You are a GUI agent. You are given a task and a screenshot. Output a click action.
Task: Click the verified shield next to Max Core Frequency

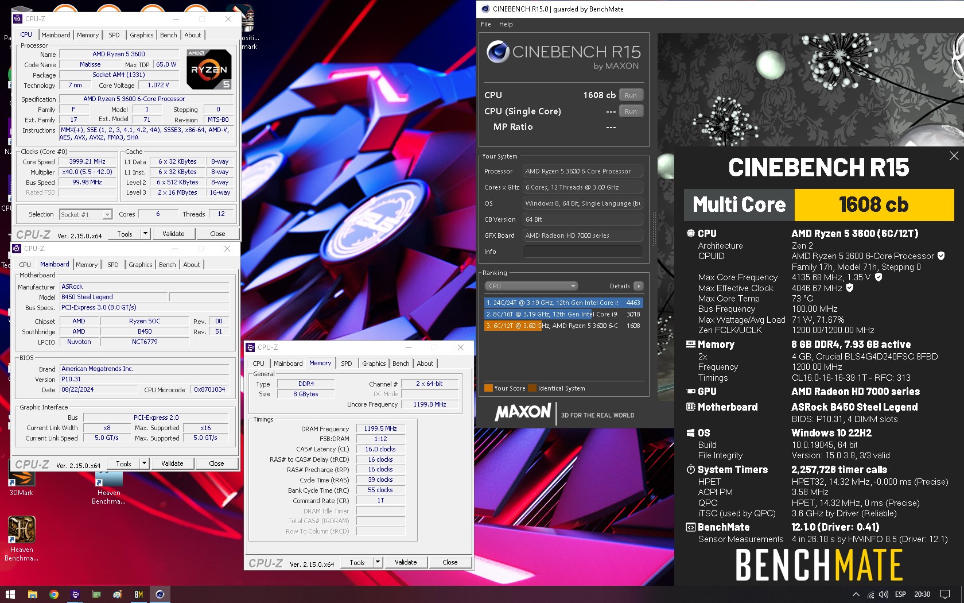(879, 277)
